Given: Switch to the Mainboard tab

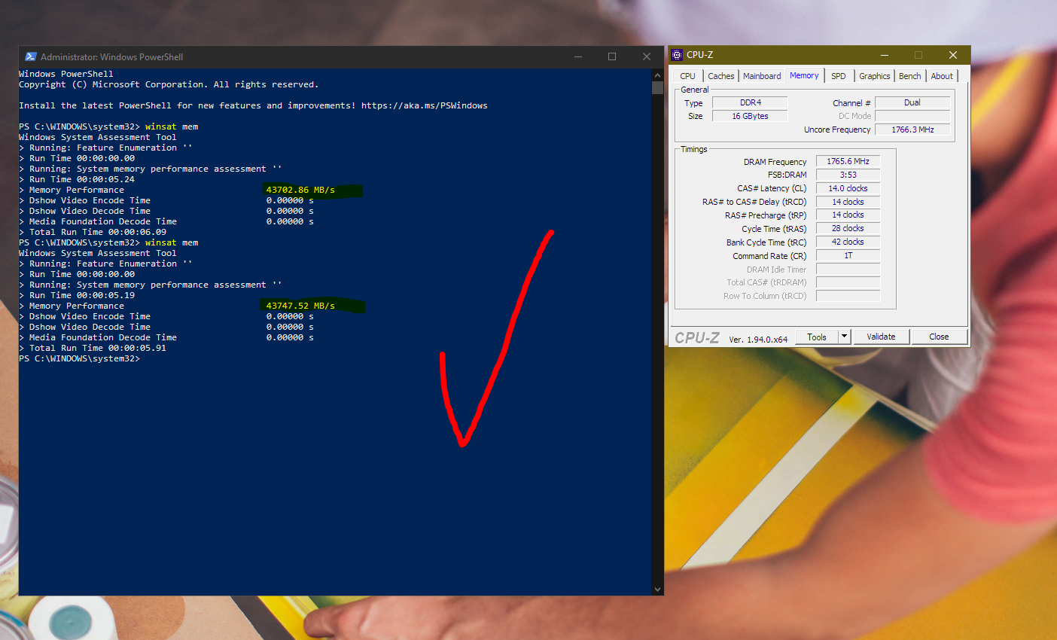Looking at the screenshot, I should pyautogui.click(x=762, y=76).
